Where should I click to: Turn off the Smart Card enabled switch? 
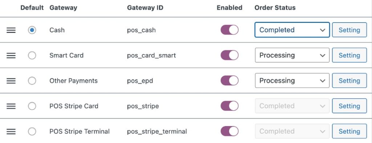coord(230,55)
